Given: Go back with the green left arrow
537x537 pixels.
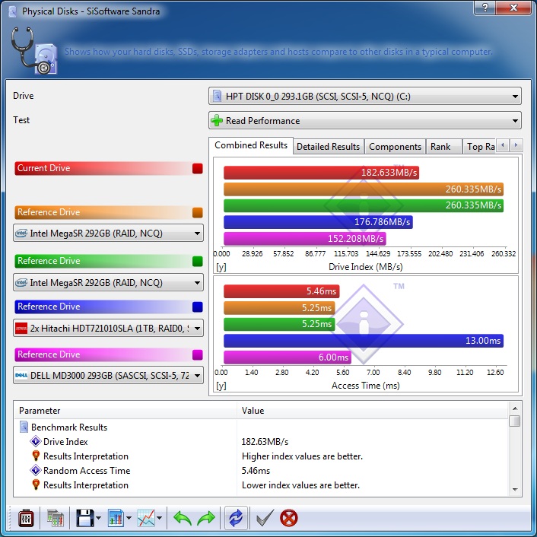Looking at the screenshot, I should coord(183,518).
